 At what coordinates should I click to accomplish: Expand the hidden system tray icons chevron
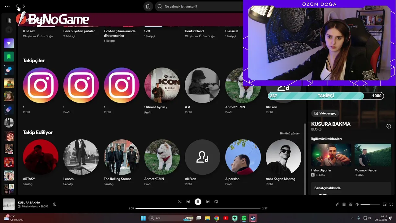(352, 218)
